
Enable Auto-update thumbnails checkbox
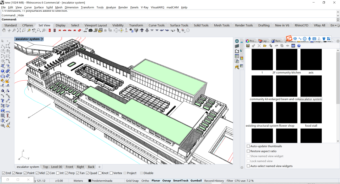[x=248, y=146]
